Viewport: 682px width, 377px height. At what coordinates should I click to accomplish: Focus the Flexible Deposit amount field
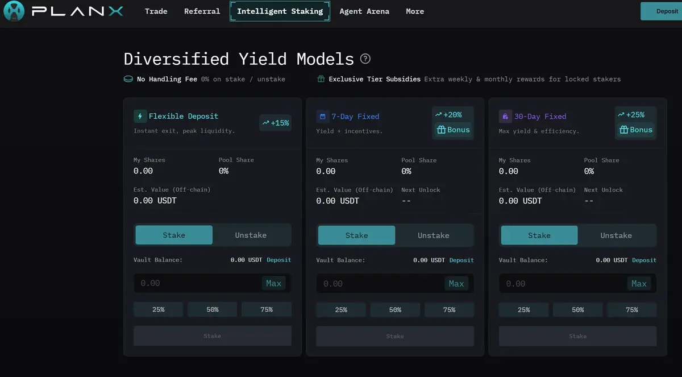click(x=196, y=283)
